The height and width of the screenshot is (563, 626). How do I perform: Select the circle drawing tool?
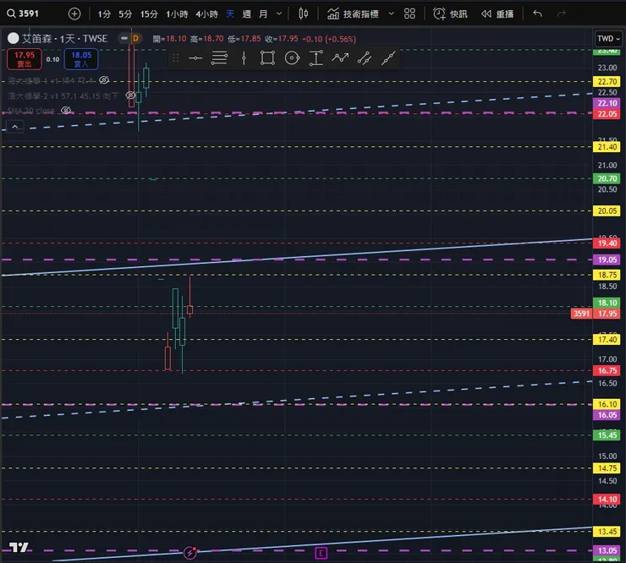click(x=292, y=58)
